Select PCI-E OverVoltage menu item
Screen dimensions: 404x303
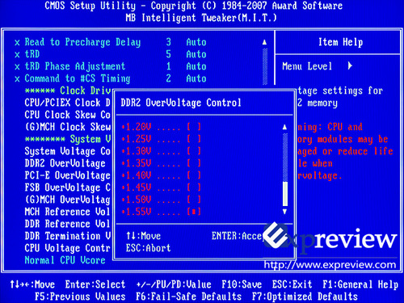68,175
